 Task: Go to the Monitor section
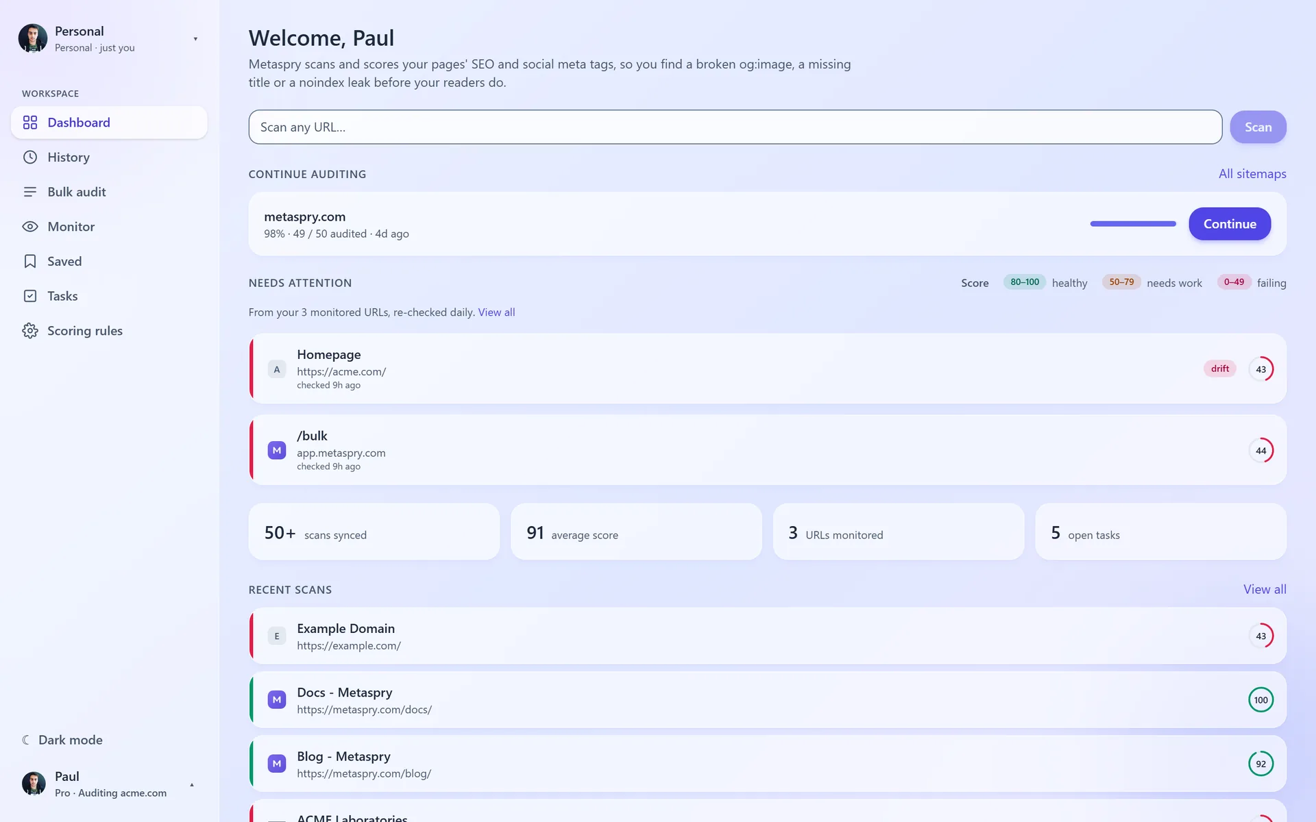(109, 227)
